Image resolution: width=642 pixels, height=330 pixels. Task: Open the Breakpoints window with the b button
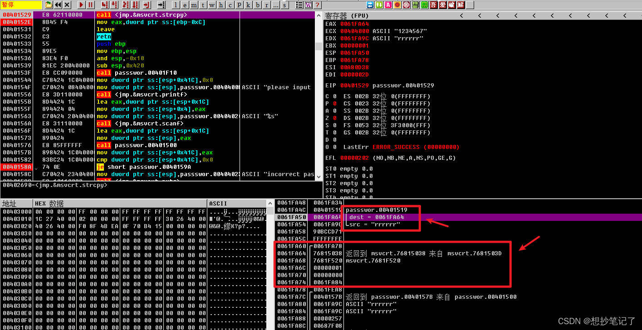[x=257, y=5]
